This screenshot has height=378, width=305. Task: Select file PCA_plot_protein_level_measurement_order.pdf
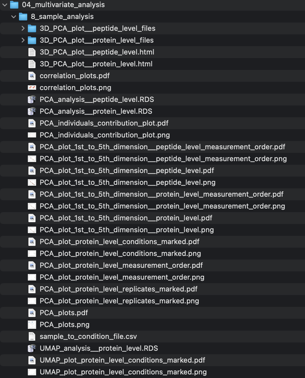121,265
